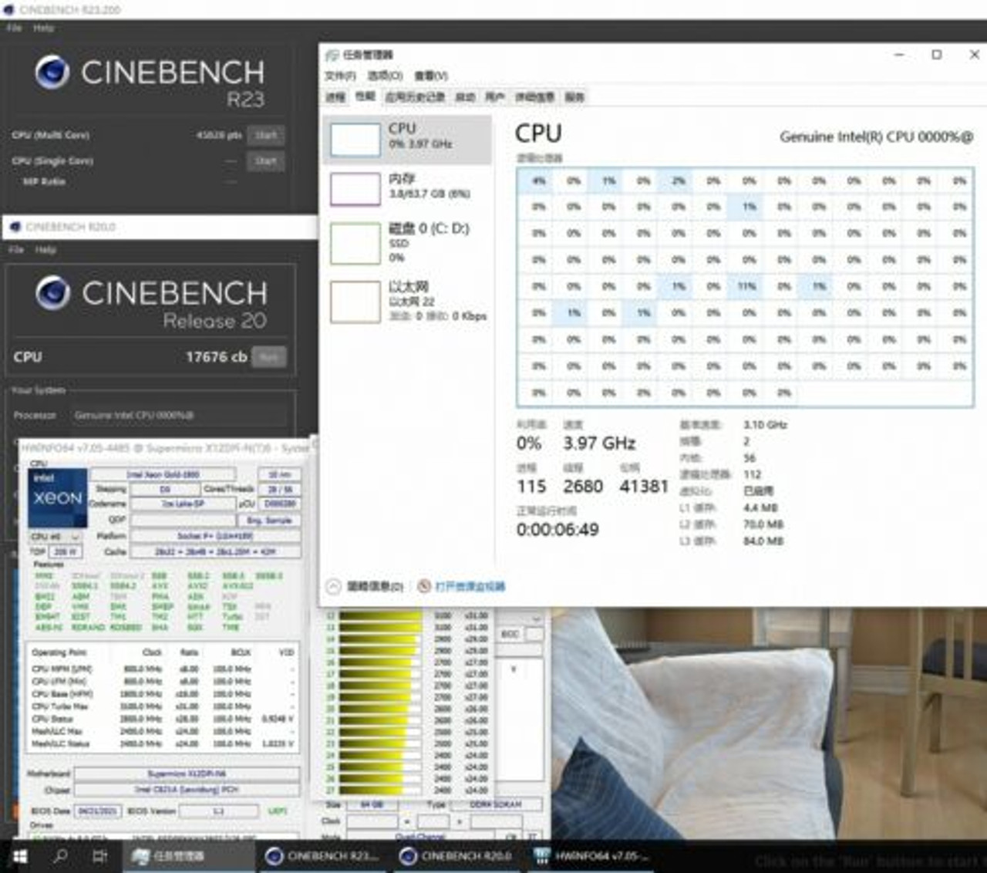The height and width of the screenshot is (873, 987).
Task: Click the core 20 clock bar in HWiNFO
Action: point(380,709)
